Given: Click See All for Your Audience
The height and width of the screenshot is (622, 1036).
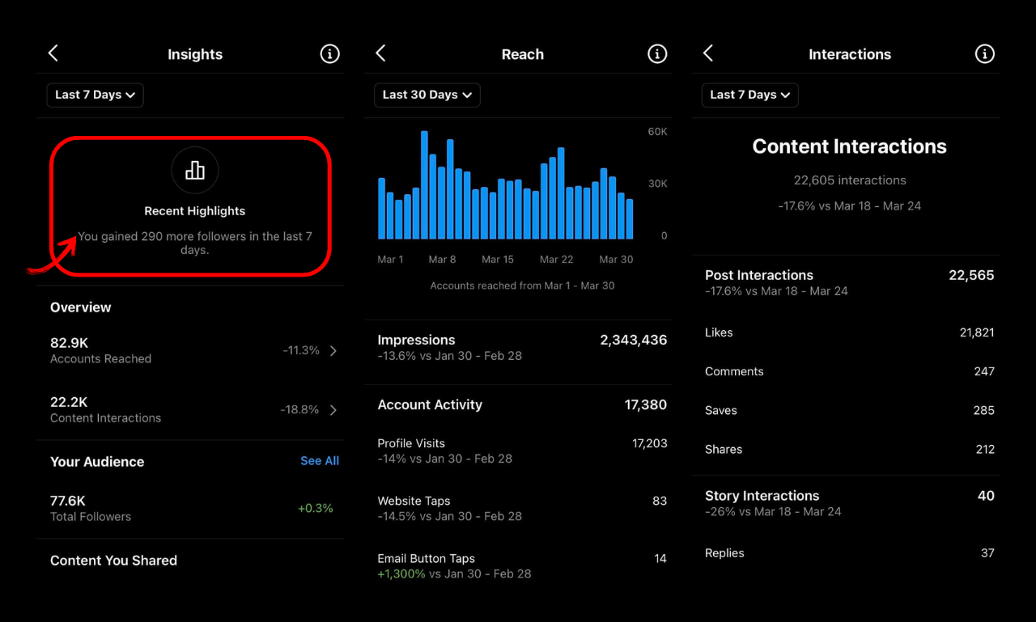Looking at the screenshot, I should click(319, 461).
